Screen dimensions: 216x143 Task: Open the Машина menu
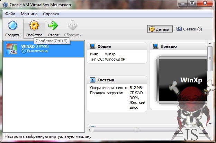click(29, 14)
